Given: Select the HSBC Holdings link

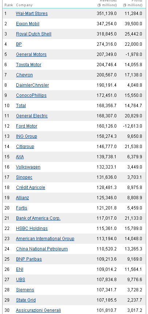Looking at the screenshot, I should [x=32, y=228].
